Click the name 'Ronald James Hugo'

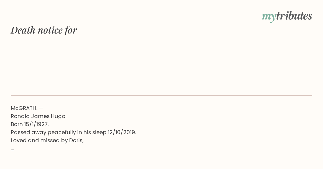point(38,116)
